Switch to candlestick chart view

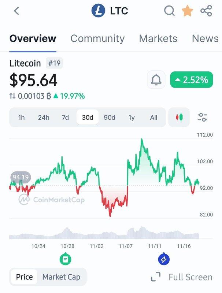click(179, 118)
